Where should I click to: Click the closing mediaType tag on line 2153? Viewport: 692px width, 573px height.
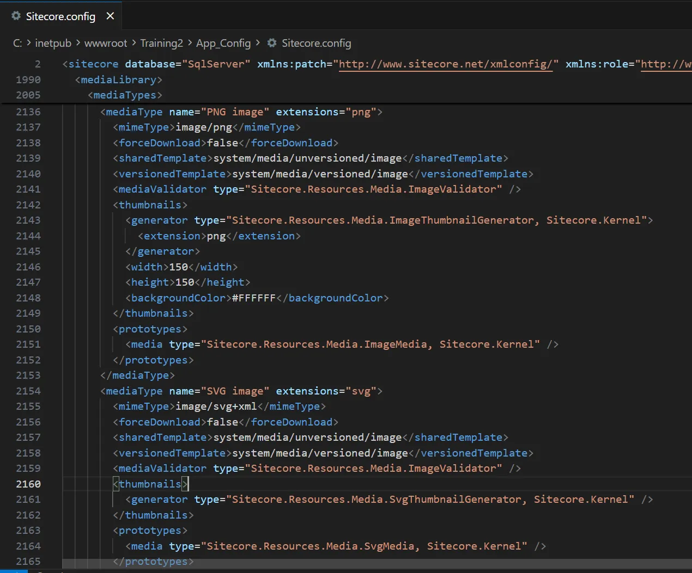pos(137,375)
